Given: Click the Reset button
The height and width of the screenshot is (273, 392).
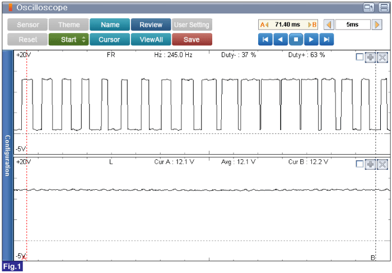Looking at the screenshot, I should (27, 40).
